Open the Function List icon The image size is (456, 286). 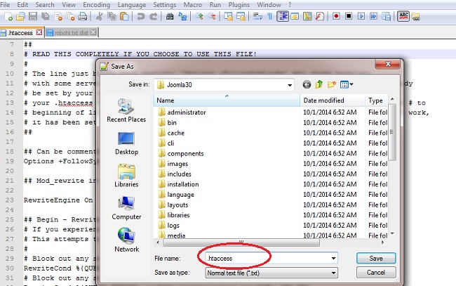click(320, 16)
